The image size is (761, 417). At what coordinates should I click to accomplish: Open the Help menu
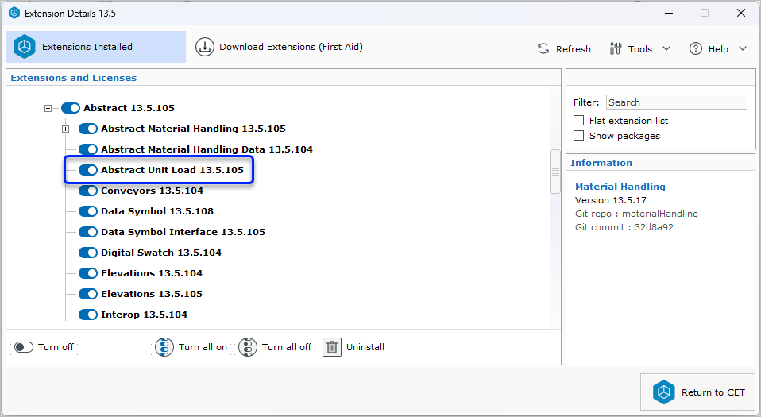tap(717, 49)
